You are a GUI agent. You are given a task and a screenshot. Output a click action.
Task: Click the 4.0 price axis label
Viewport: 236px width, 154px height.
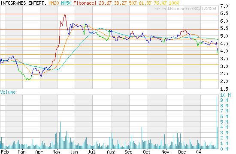click(224, 51)
